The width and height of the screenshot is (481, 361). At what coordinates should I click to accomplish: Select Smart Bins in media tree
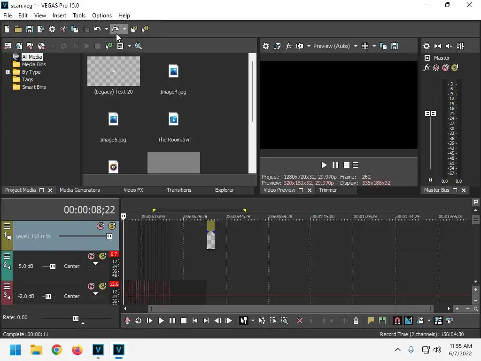[34, 87]
